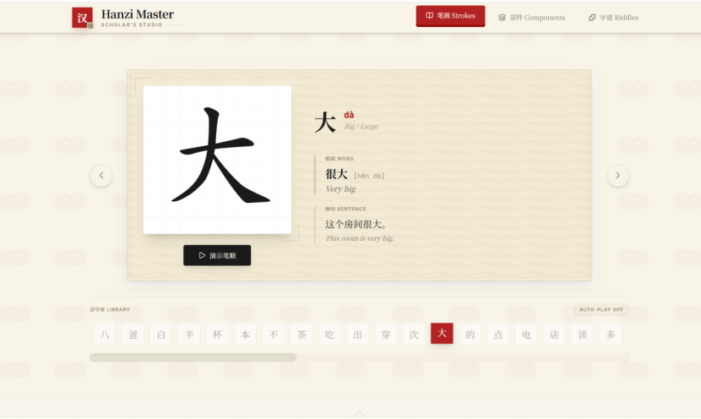Open the 笔画 Strokes tab
The image size is (701, 419).
(450, 16)
